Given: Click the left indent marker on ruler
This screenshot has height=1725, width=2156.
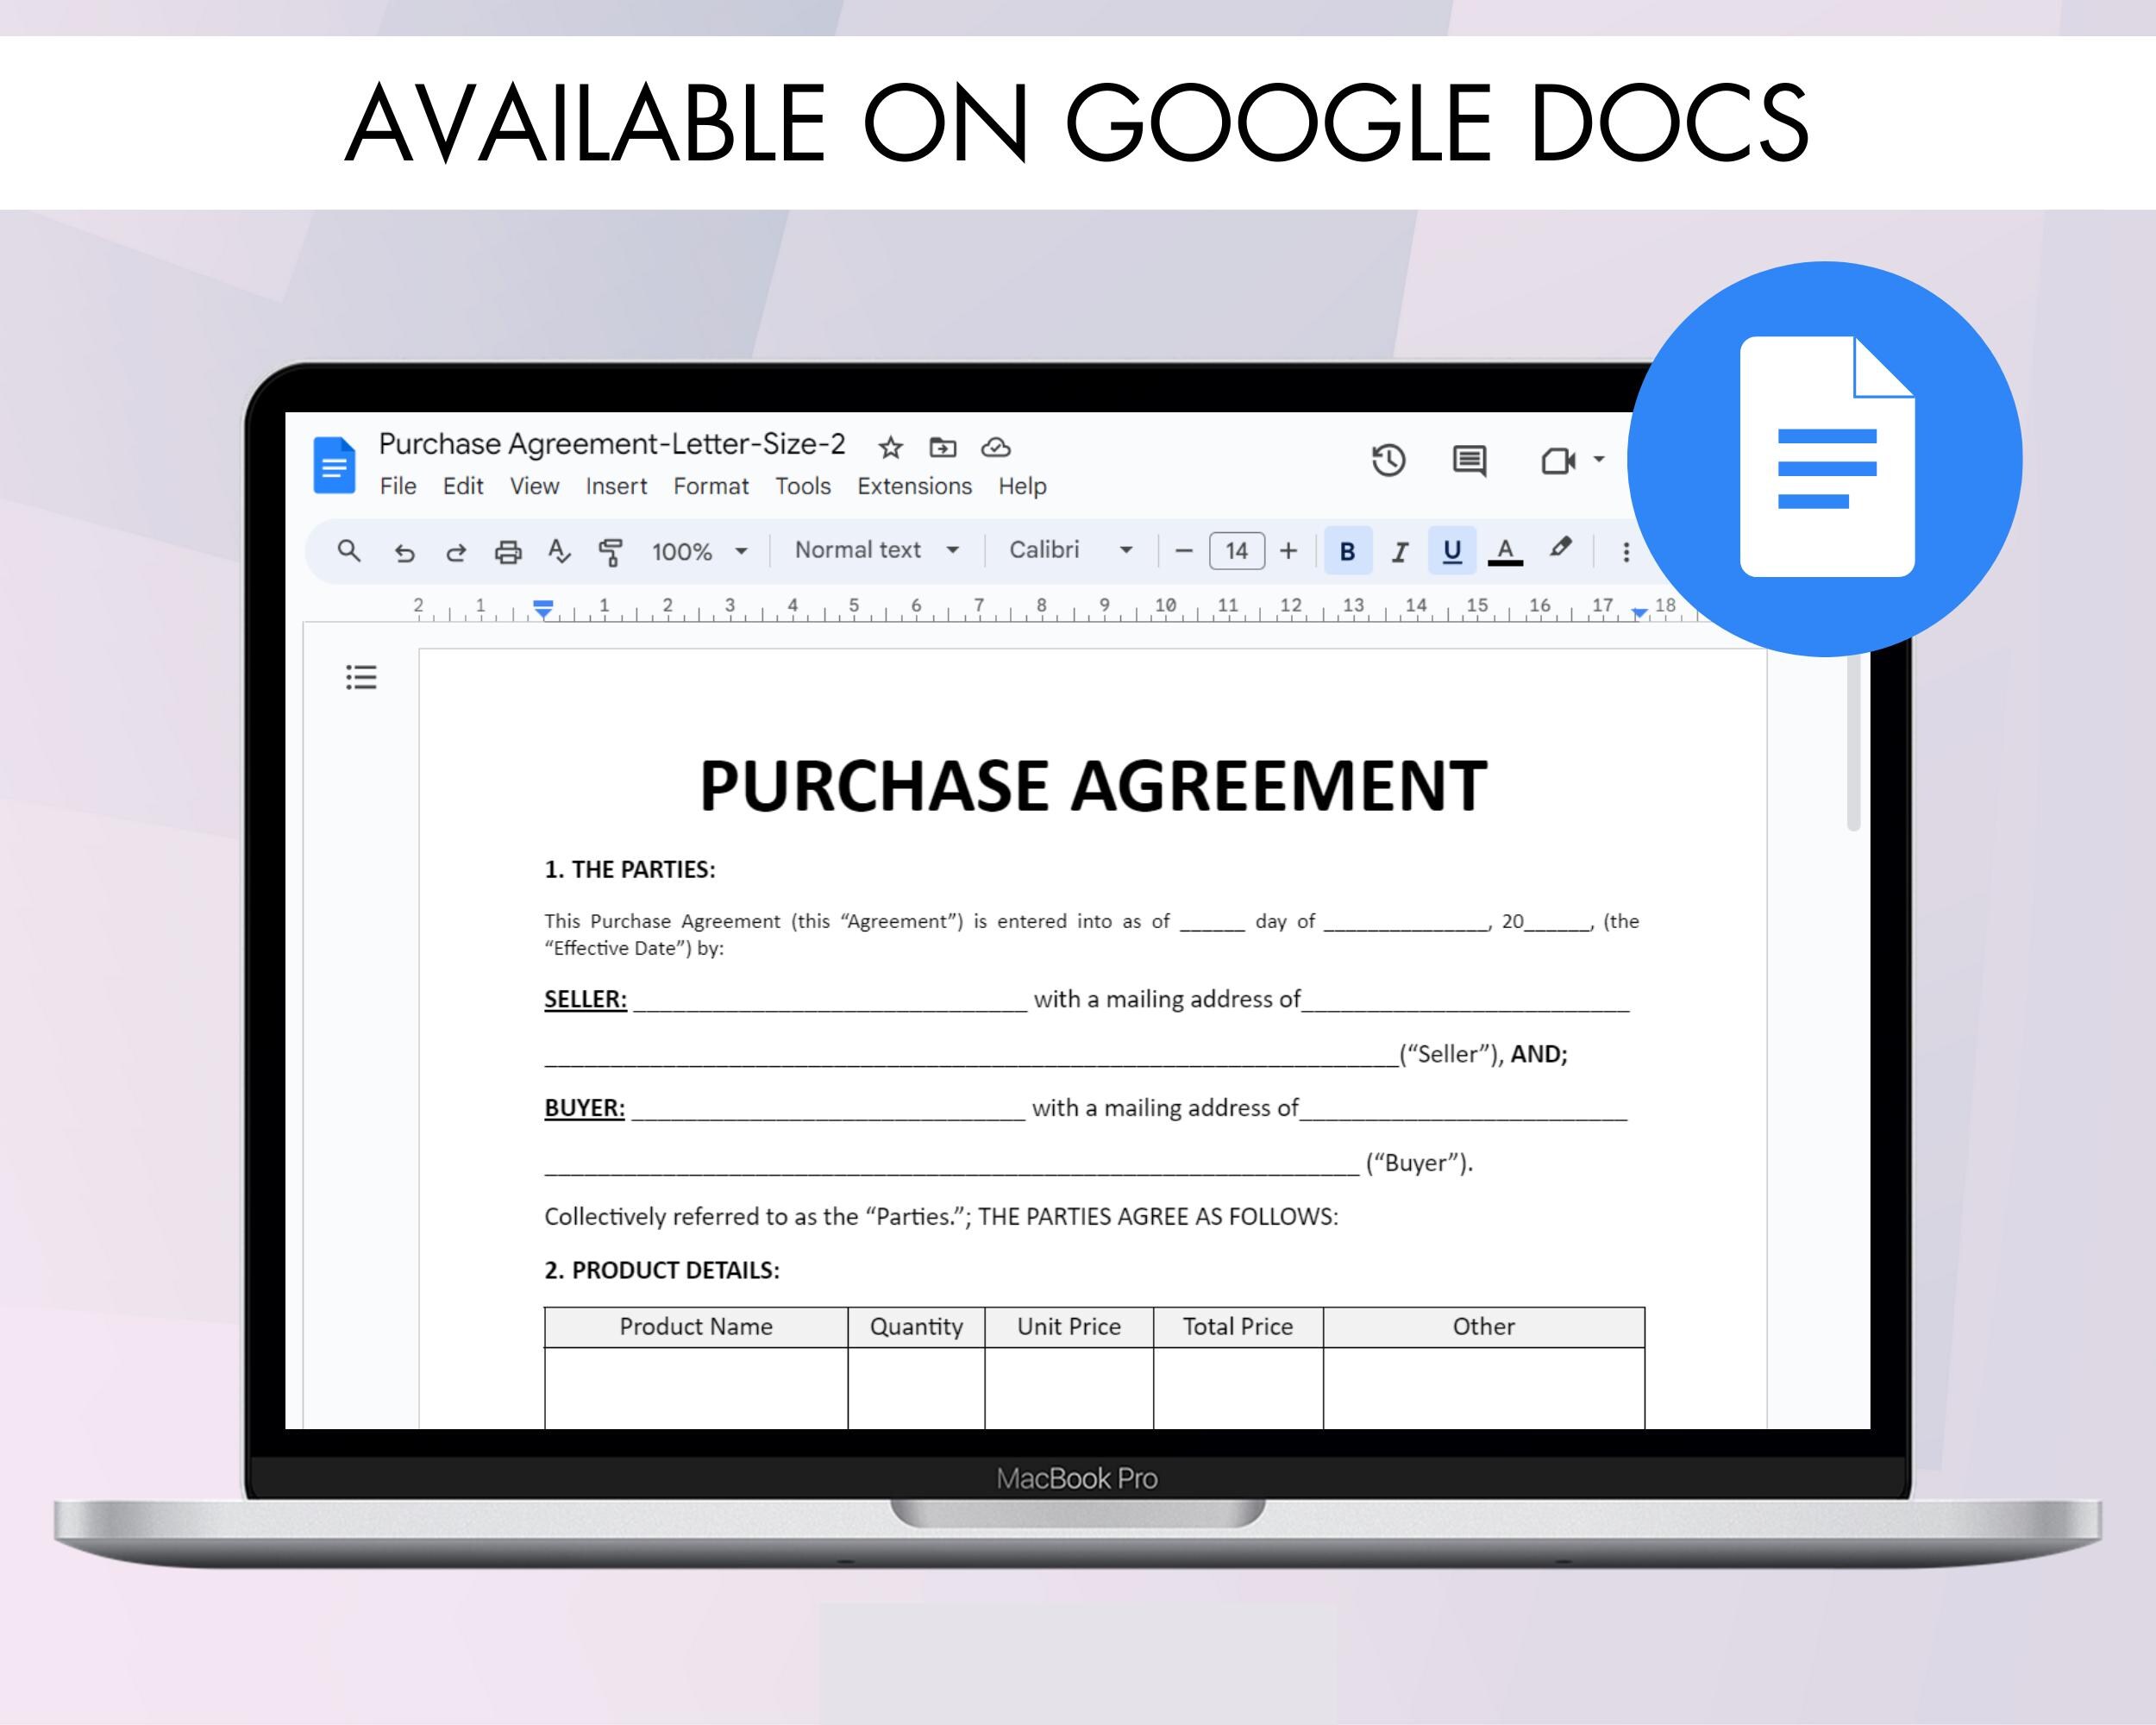Looking at the screenshot, I should 543,609.
